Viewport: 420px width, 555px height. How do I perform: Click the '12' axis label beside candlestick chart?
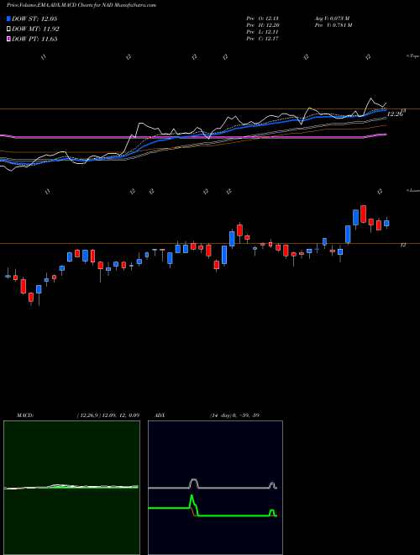pos(403,245)
